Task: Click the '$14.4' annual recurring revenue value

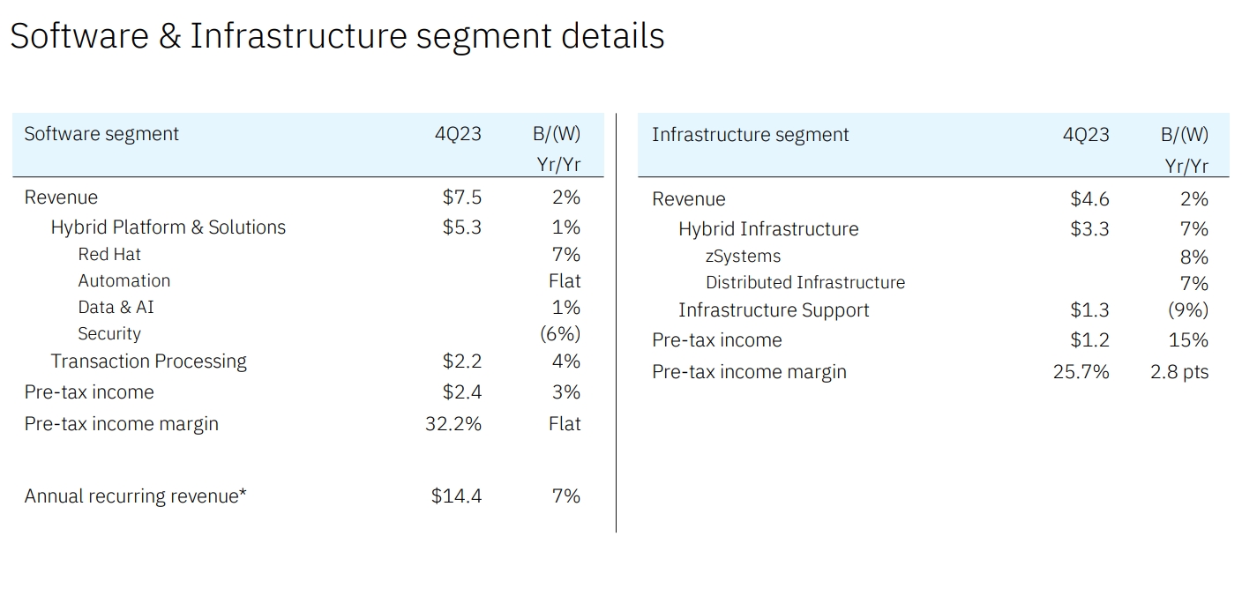Action: pos(457,496)
